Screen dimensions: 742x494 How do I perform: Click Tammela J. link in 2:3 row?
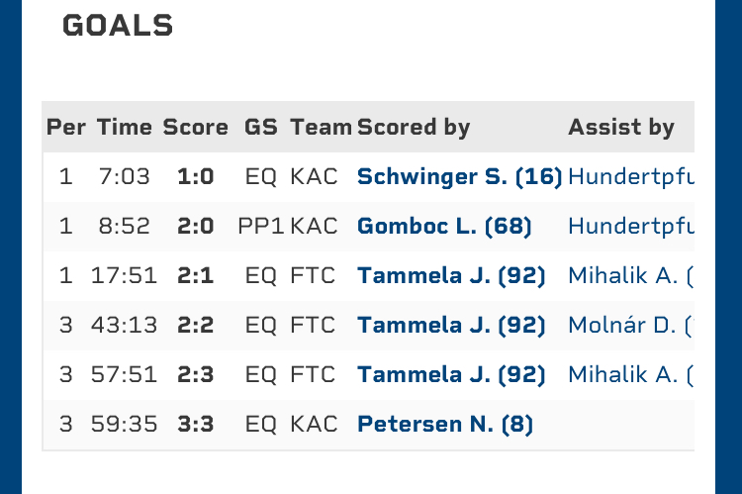(x=451, y=375)
